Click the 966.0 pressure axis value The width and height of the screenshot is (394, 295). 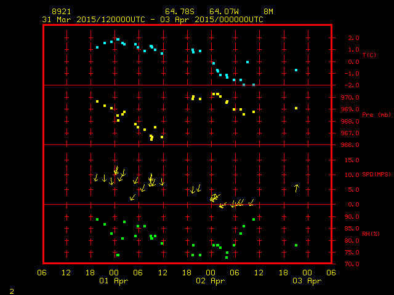[342, 145]
